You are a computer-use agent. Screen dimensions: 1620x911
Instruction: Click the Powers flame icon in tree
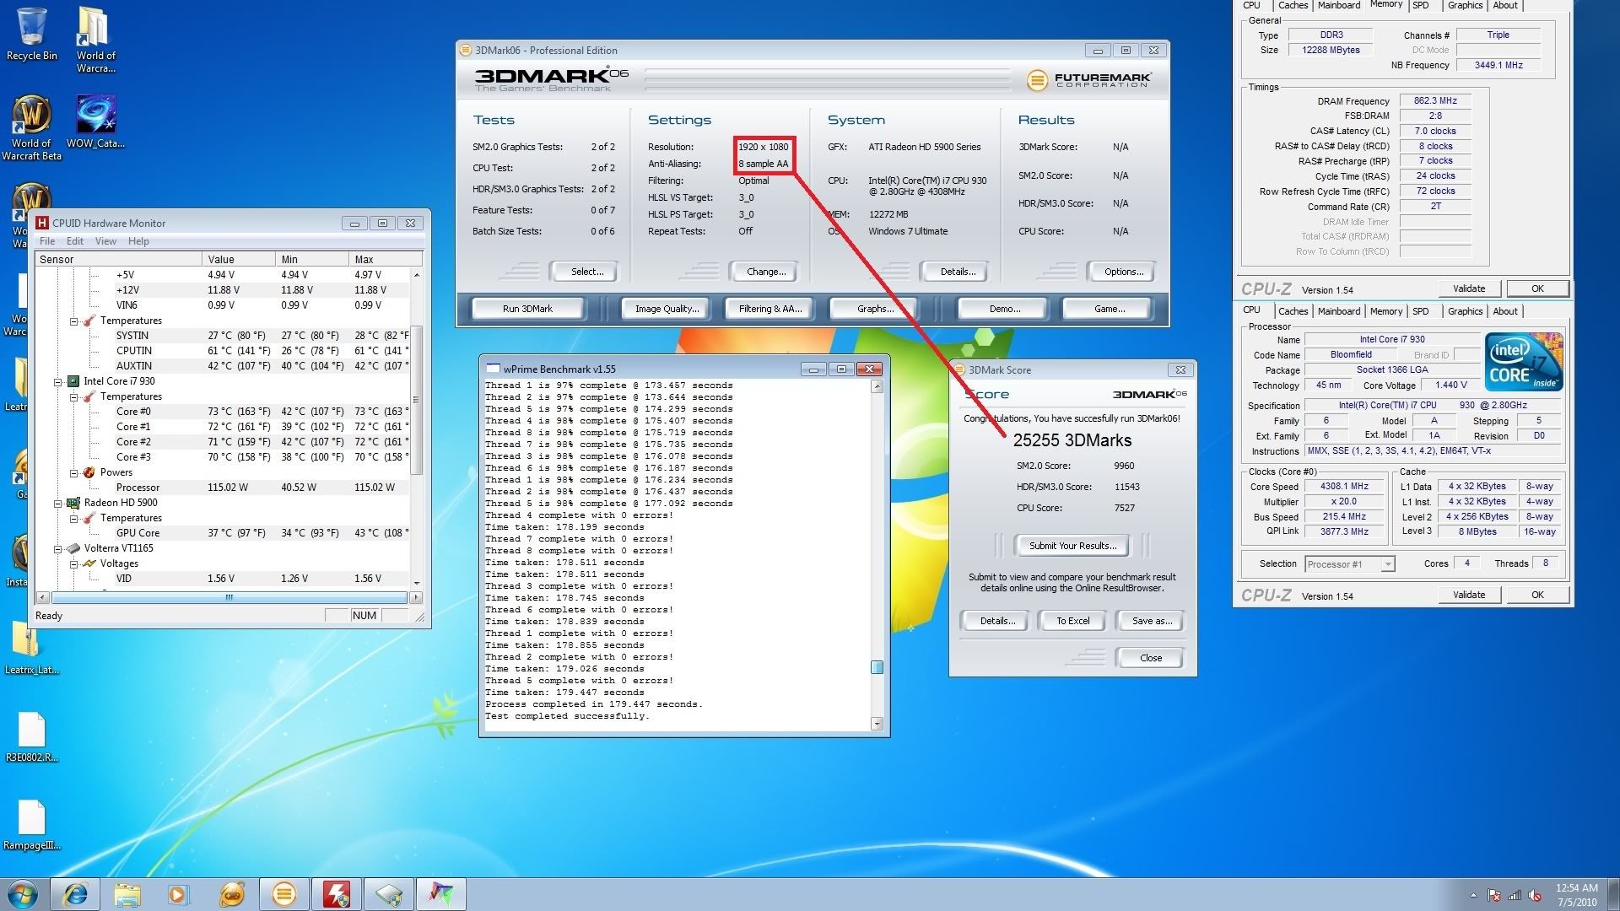(89, 472)
